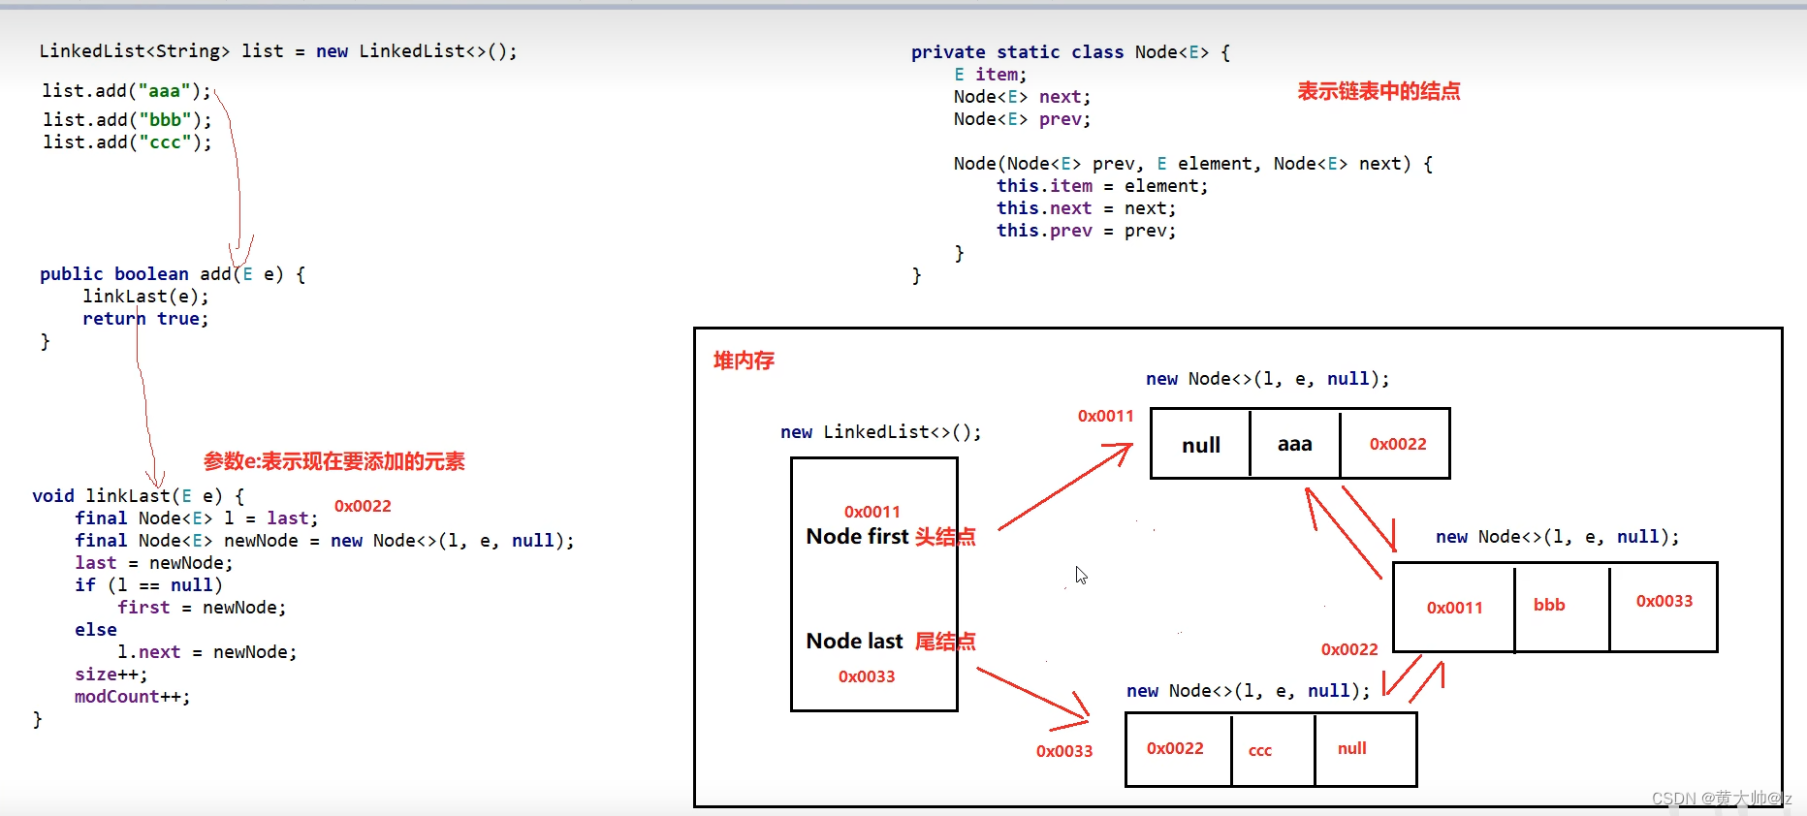The height and width of the screenshot is (816, 1807).
Task: Select the list.add("ccc"); code line
Action: pos(126,142)
